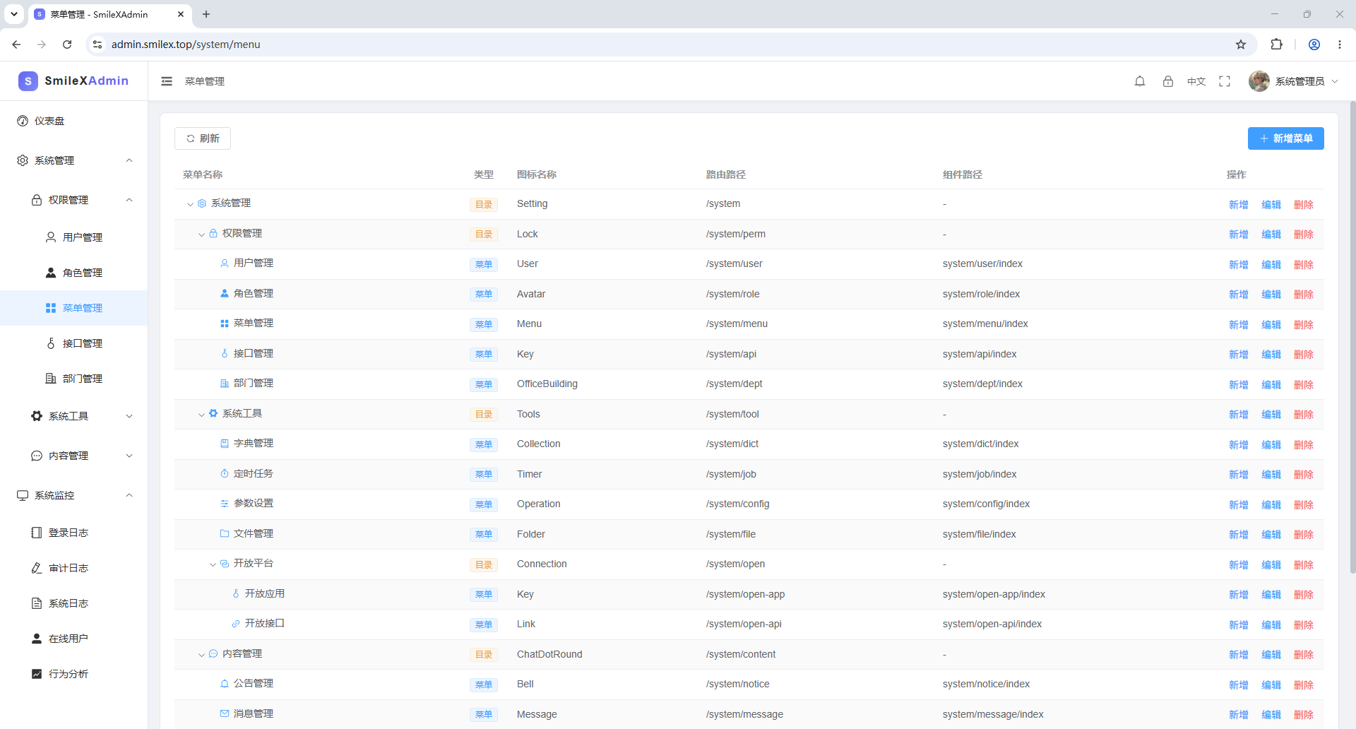Image resolution: width=1356 pixels, height=729 pixels.
Task: Click the 刷新 refresh button
Action: pos(203,138)
